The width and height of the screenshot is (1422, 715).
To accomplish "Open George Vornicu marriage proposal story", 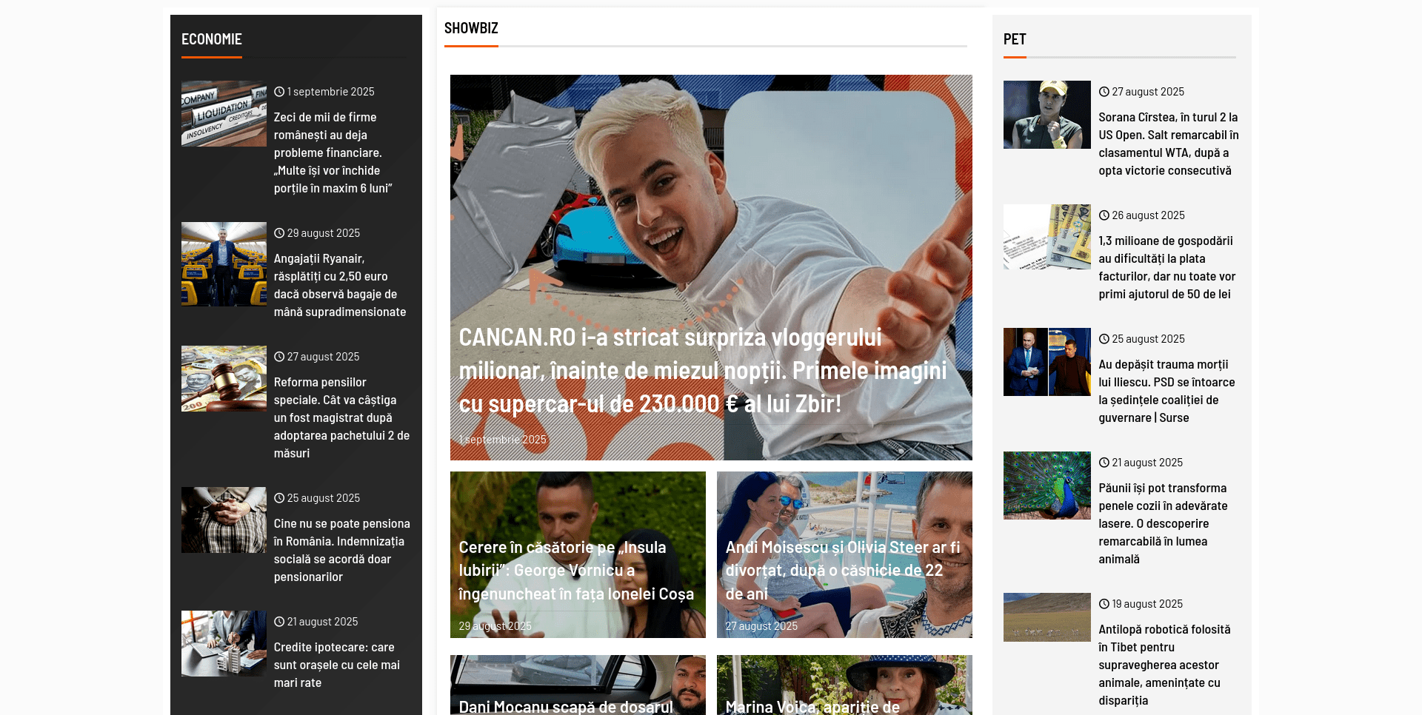I will click(575, 570).
